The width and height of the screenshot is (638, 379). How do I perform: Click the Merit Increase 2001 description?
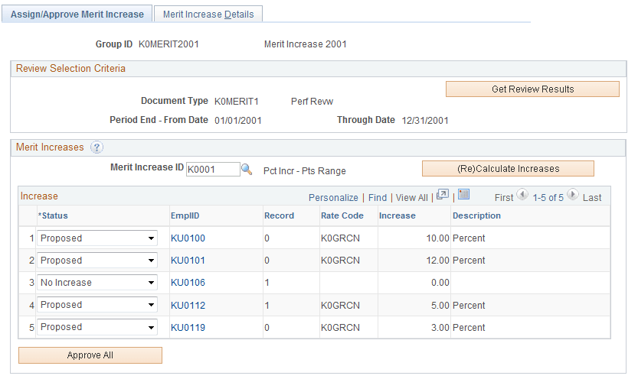click(x=306, y=44)
